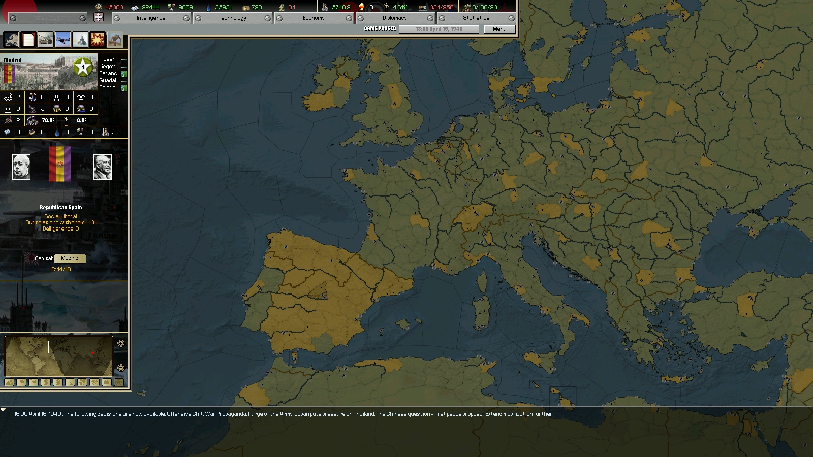This screenshot has width=813, height=457.
Task: Open the game Menu button
Action: pyautogui.click(x=499, y=29)
